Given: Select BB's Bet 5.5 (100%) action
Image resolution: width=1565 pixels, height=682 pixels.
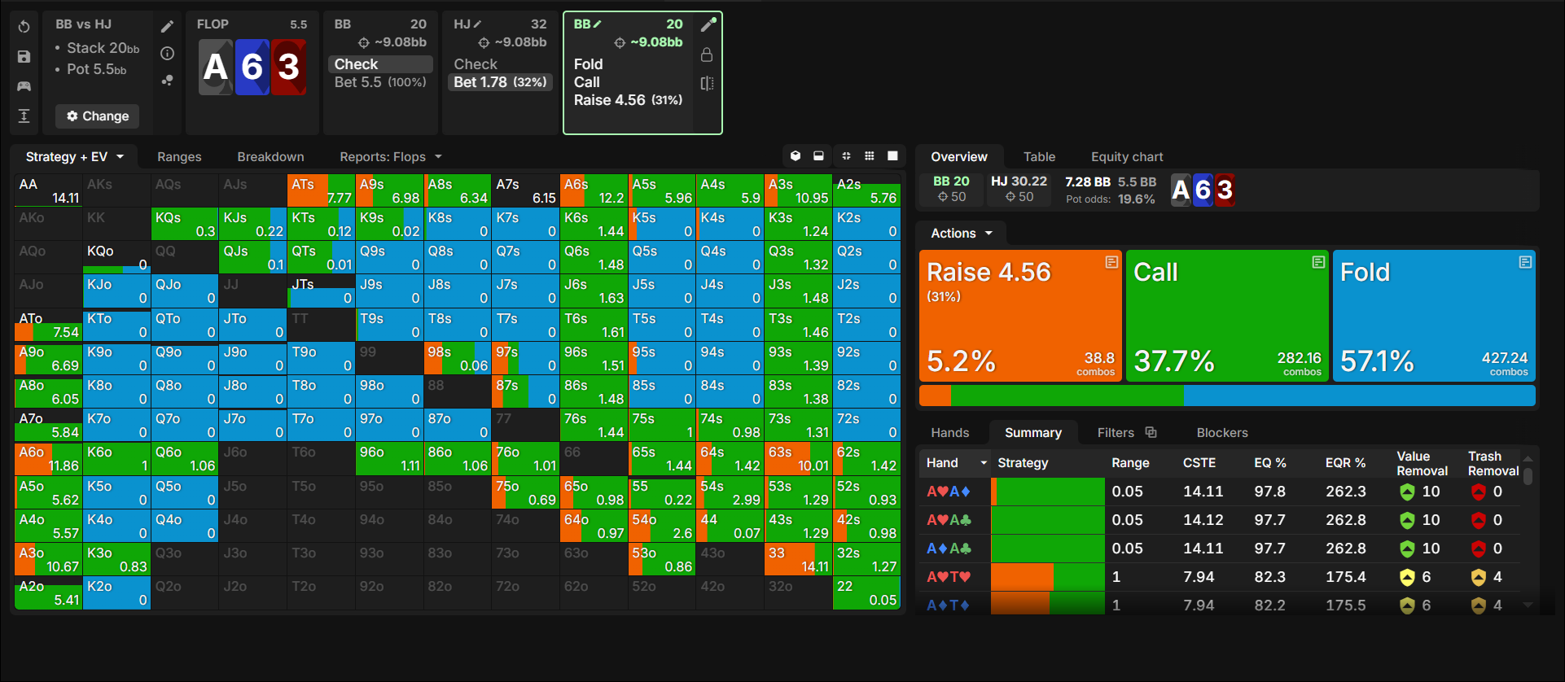Looking at the screenshot, I should point(380,82).
